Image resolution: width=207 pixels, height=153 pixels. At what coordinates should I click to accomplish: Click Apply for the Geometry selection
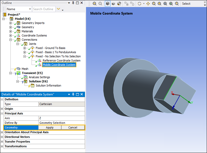tap(50, 127)
